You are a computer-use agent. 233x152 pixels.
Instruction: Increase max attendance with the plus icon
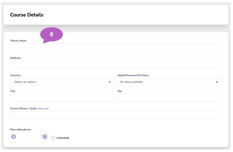pos(45,136)
